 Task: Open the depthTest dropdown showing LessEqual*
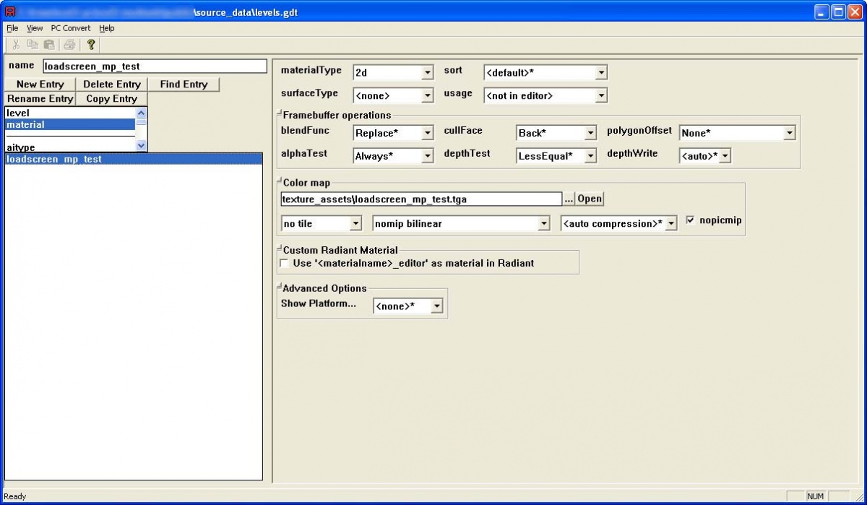tap(590, 156)
